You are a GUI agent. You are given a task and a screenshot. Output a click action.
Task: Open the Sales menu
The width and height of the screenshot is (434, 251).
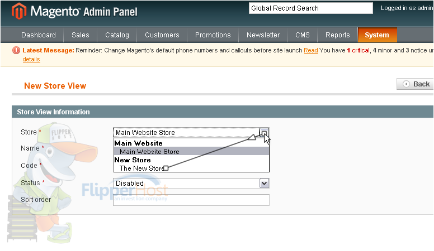click(81, 35)
